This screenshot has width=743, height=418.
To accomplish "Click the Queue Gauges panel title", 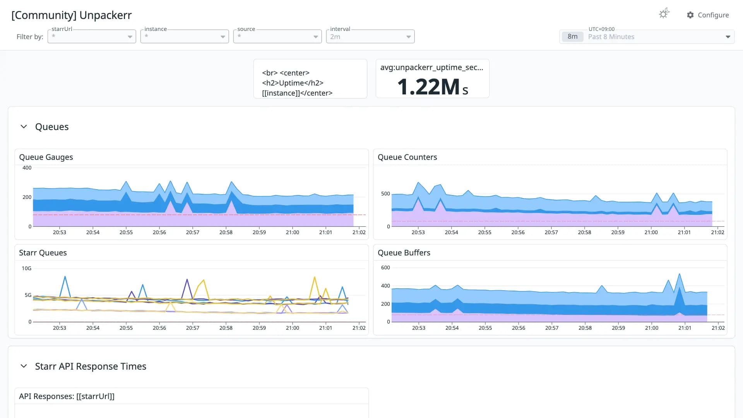I will click(x=46, y=157).
